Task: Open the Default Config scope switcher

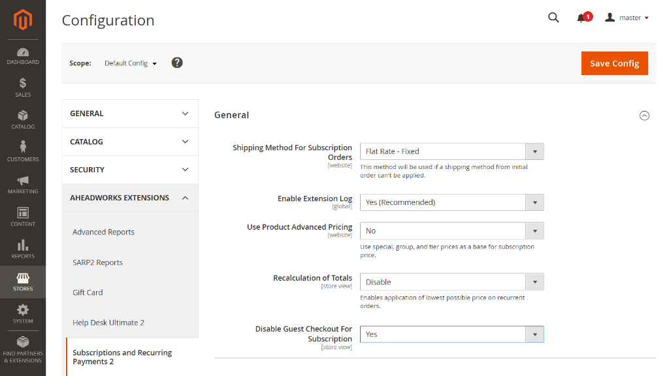Action: 131,63
